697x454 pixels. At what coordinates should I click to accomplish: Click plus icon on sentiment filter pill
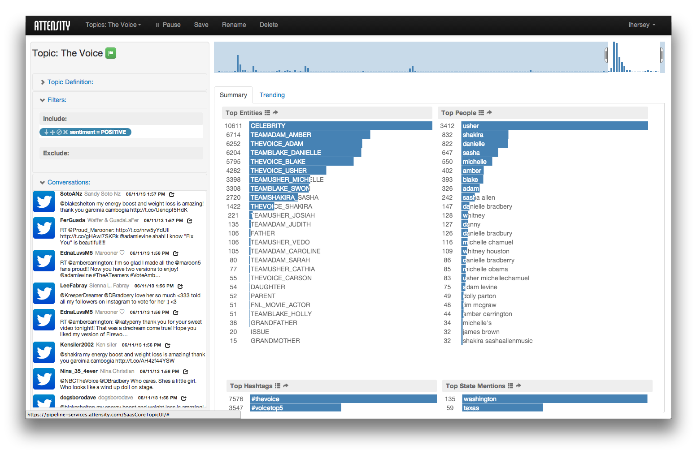(52, 132)
